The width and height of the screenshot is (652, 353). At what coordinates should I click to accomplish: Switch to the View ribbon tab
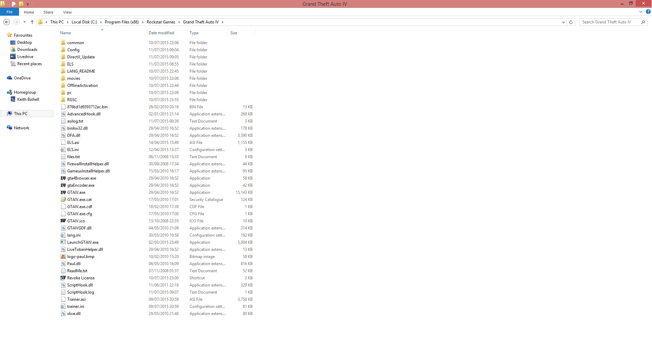click(67, 12)
